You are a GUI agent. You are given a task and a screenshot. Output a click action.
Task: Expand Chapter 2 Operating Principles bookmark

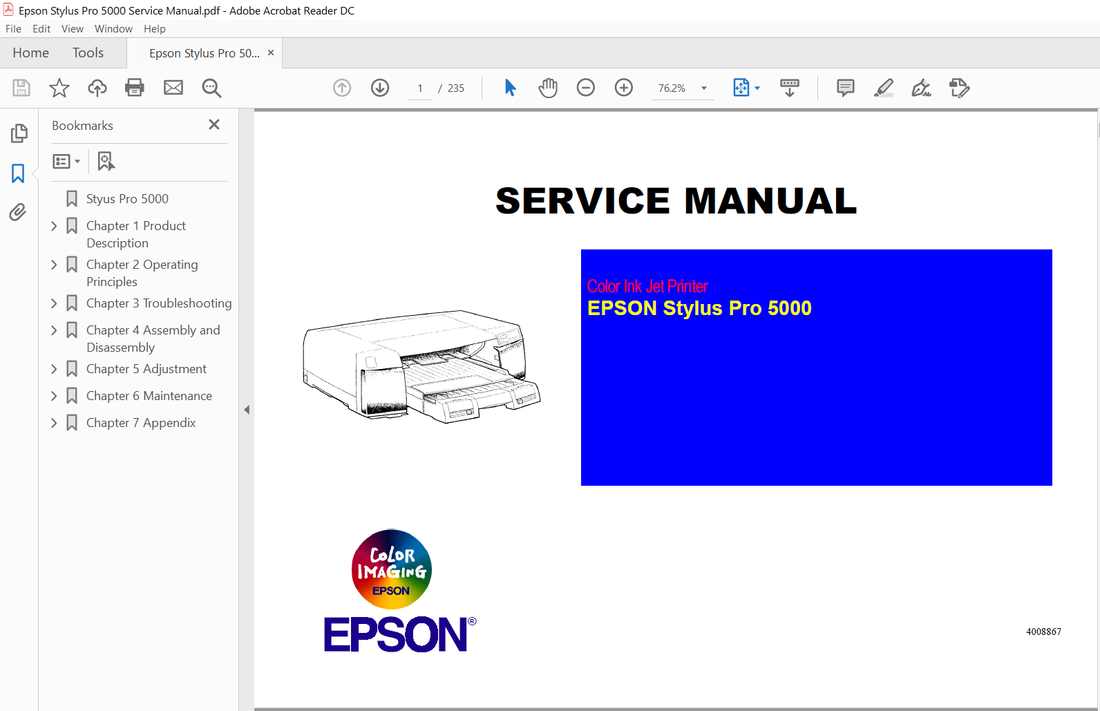click(x=54, y=265)
